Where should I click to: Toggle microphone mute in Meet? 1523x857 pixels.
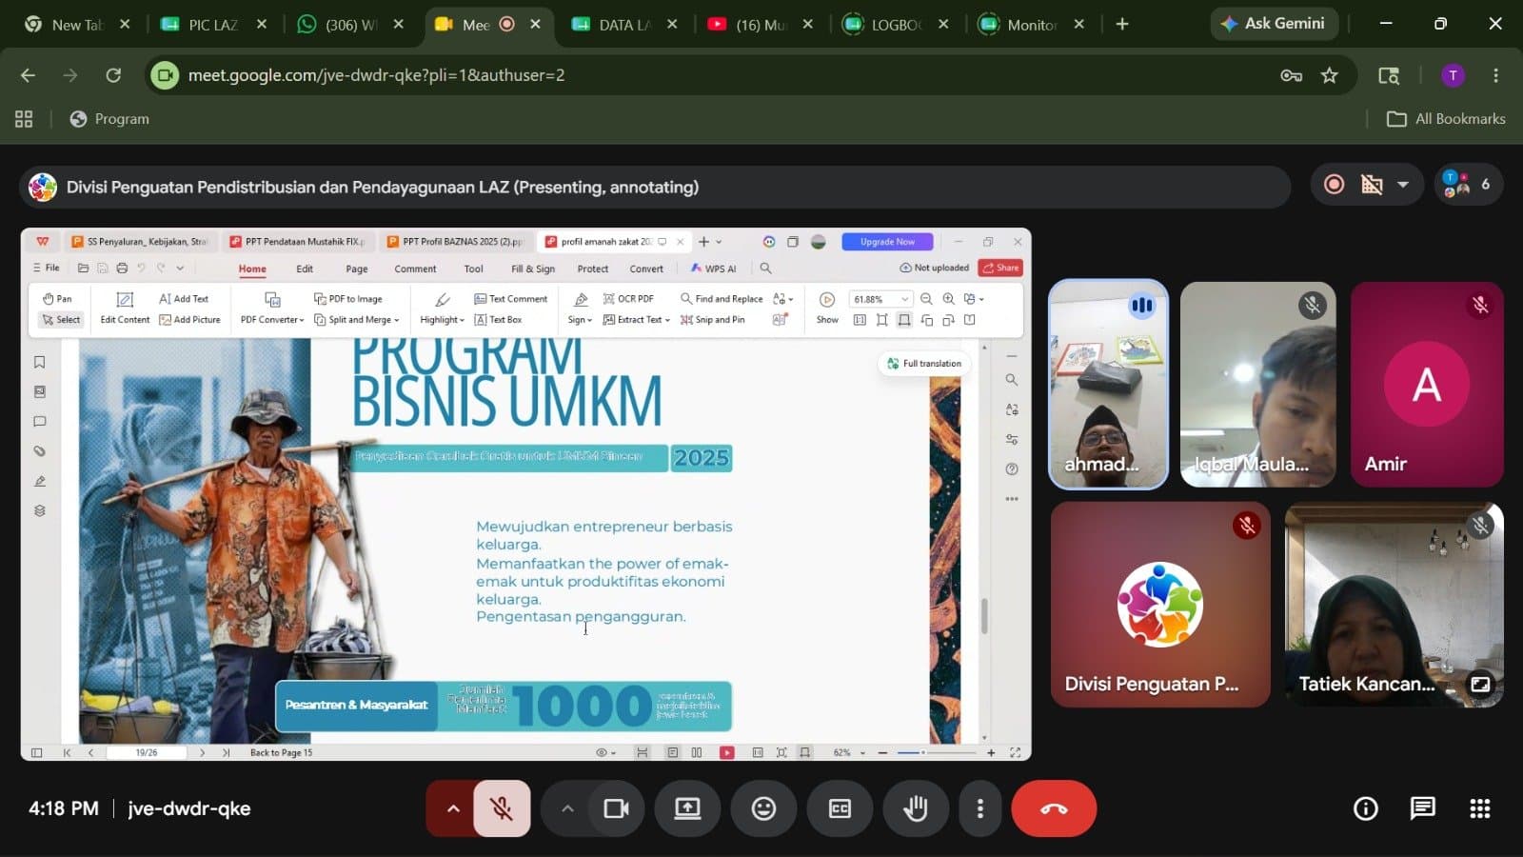(x=502, y=808)
